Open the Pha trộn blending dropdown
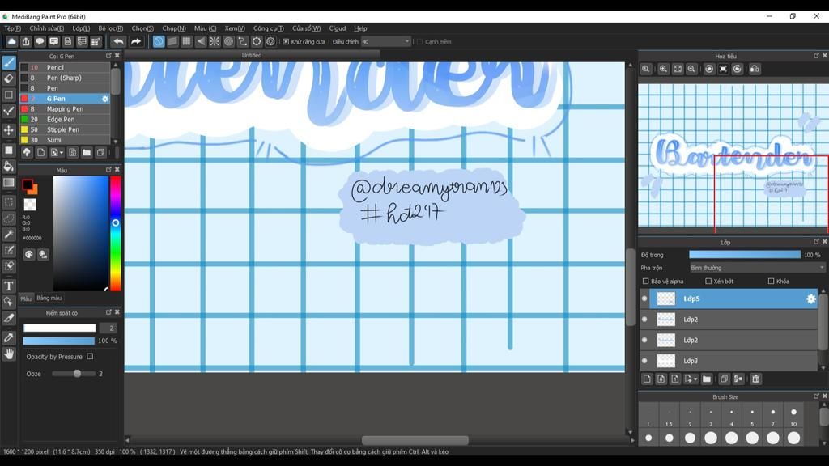829x466 pixels. [757, 268]
